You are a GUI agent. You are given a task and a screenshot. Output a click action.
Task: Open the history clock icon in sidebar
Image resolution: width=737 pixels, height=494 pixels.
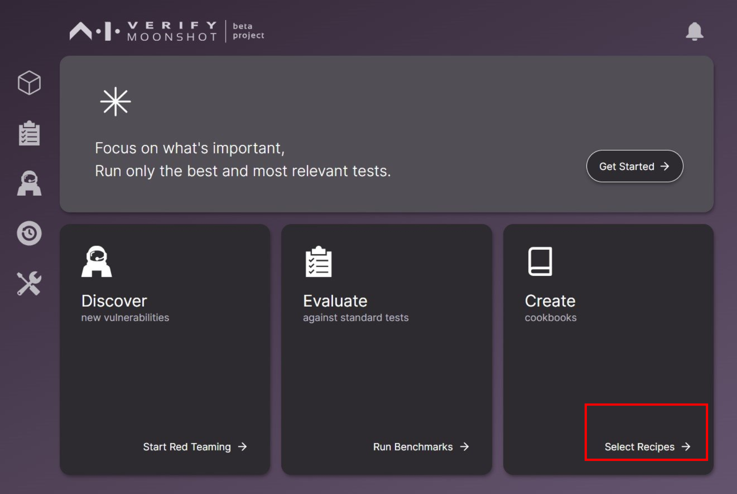[x=29, y=233]
